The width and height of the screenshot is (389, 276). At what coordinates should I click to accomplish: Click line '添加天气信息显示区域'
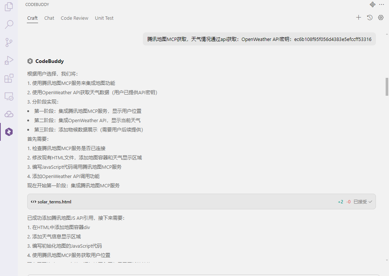57,237
